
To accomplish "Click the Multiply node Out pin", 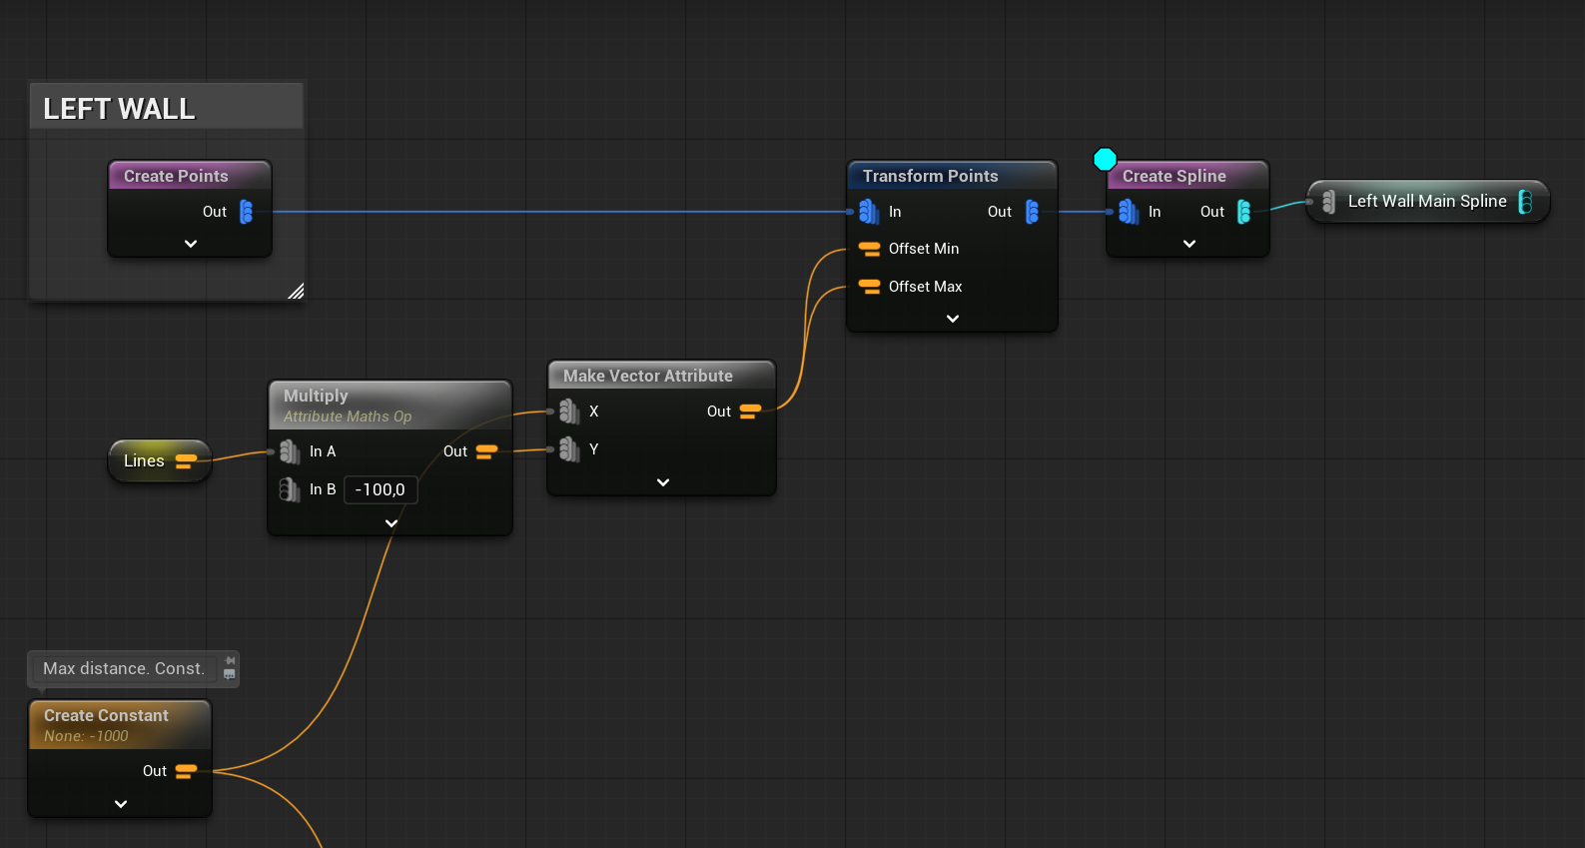I will [x=486, y=451].
